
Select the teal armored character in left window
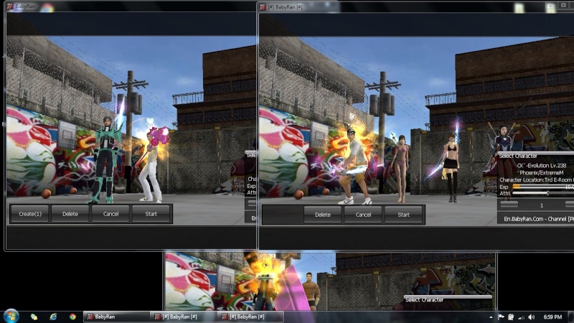click(x=105, y=161)
